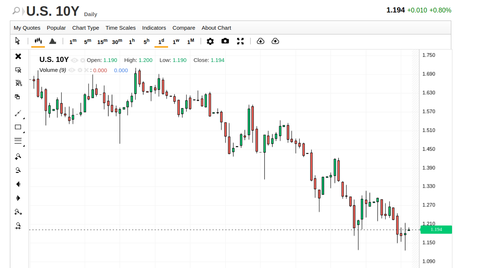Click the 1.194 current price label

pyautogui.click(x=436, y=230)
